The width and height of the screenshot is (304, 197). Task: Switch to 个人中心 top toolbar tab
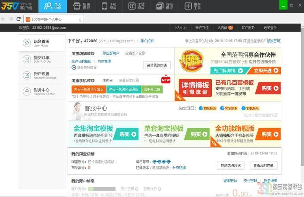53,6
